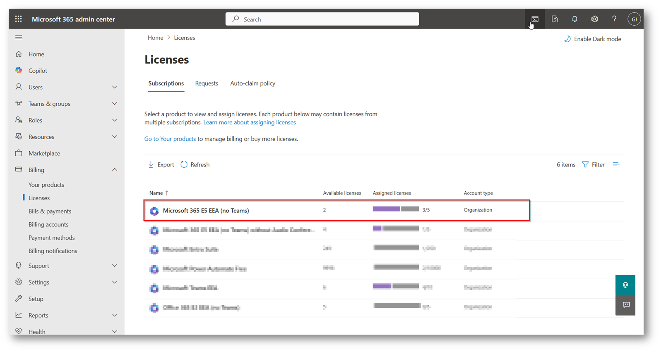
Task: Click the Teams & groups icon
Action: 19,104
